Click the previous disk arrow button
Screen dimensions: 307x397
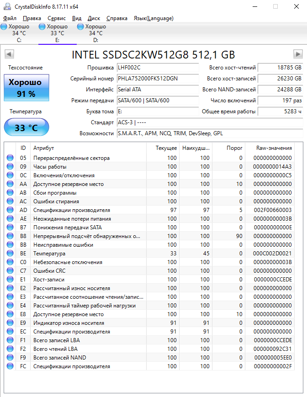click(9, 54)
